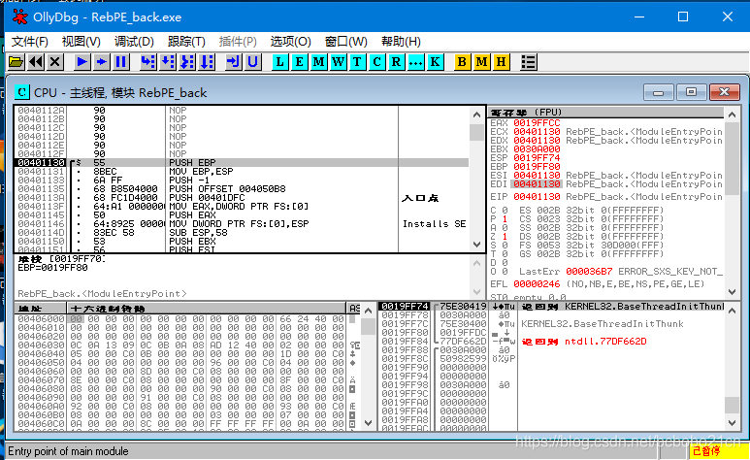
Task: Open Hardware breakpoints with yellow H button
Action: point(501,62)
